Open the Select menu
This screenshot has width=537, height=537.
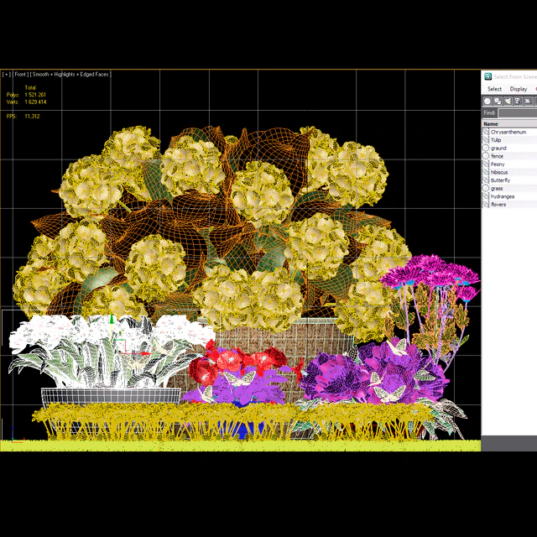click(494, 89)
